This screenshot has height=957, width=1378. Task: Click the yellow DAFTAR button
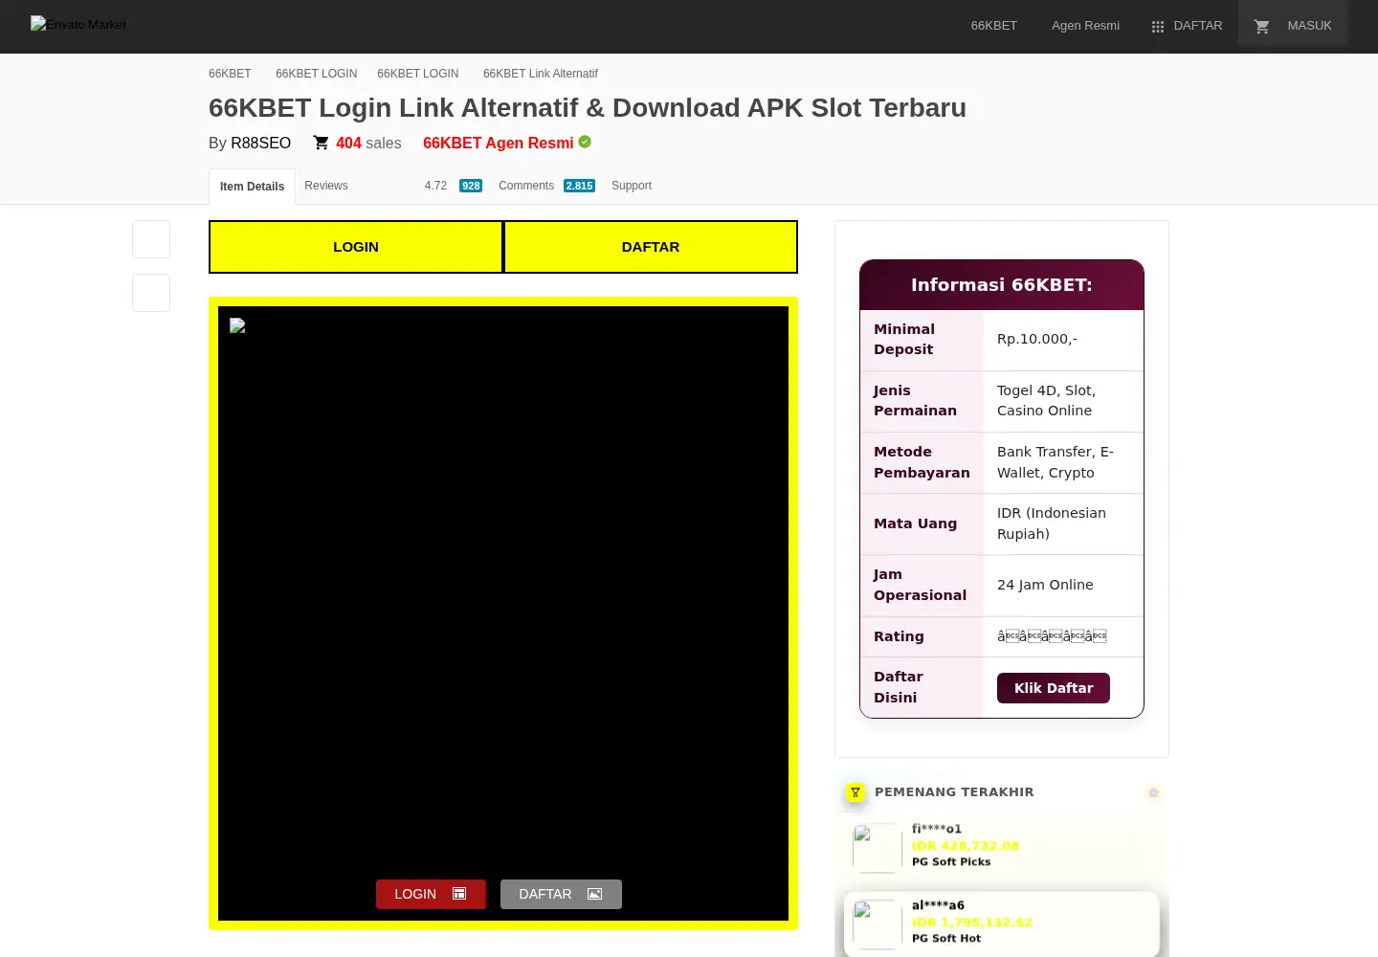651,247
